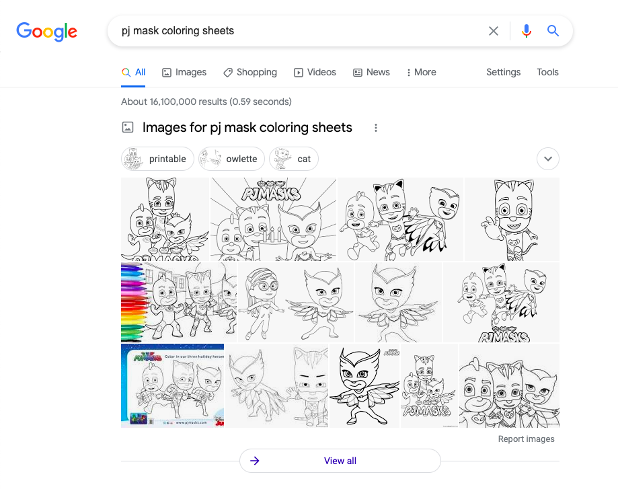Click the results count text About 16,100,000 results
This screenshot has height=489, width=618.
click(206, 102)
